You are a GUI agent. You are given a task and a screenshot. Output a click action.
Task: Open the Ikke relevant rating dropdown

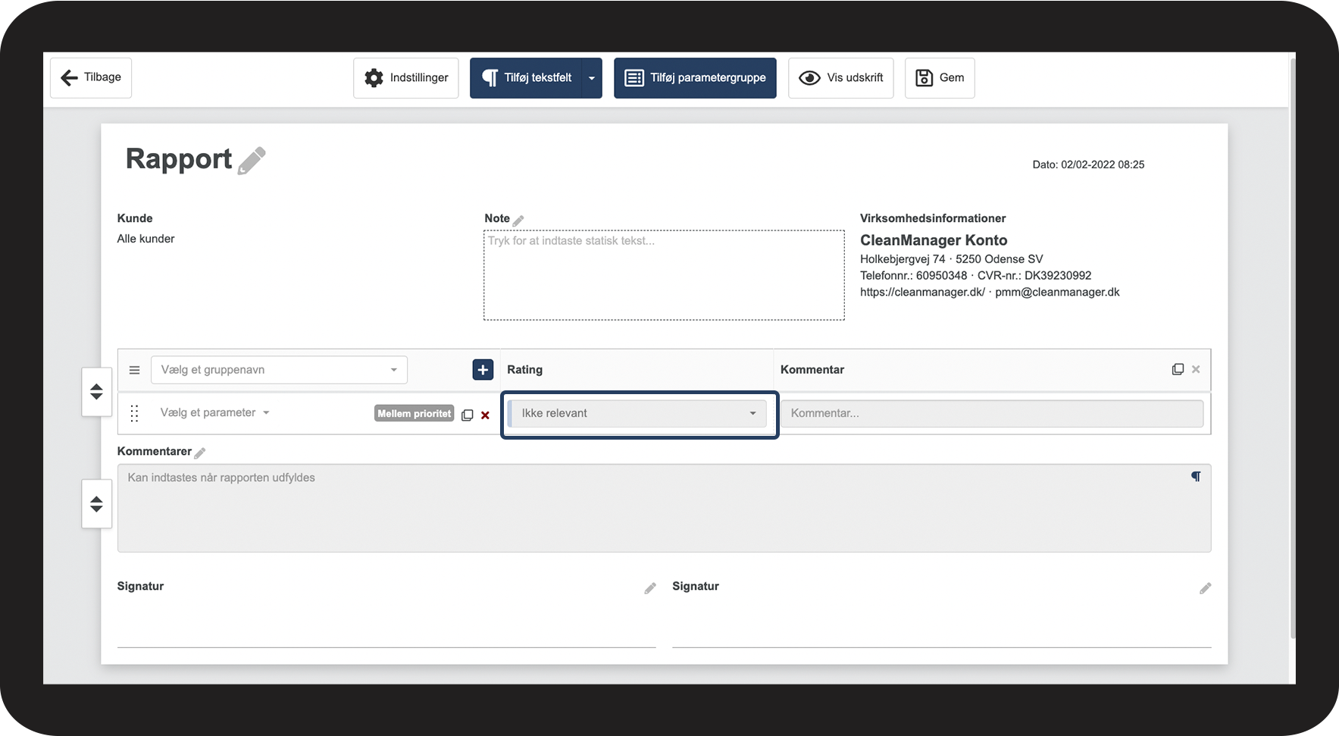[637, 413]
